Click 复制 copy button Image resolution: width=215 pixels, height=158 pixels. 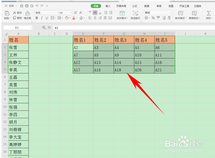17,18
